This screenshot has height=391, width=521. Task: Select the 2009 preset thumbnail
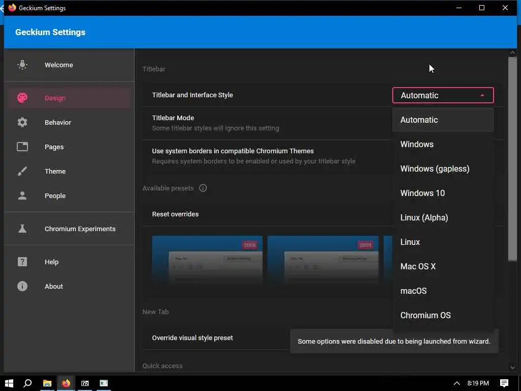pos(323,259)
